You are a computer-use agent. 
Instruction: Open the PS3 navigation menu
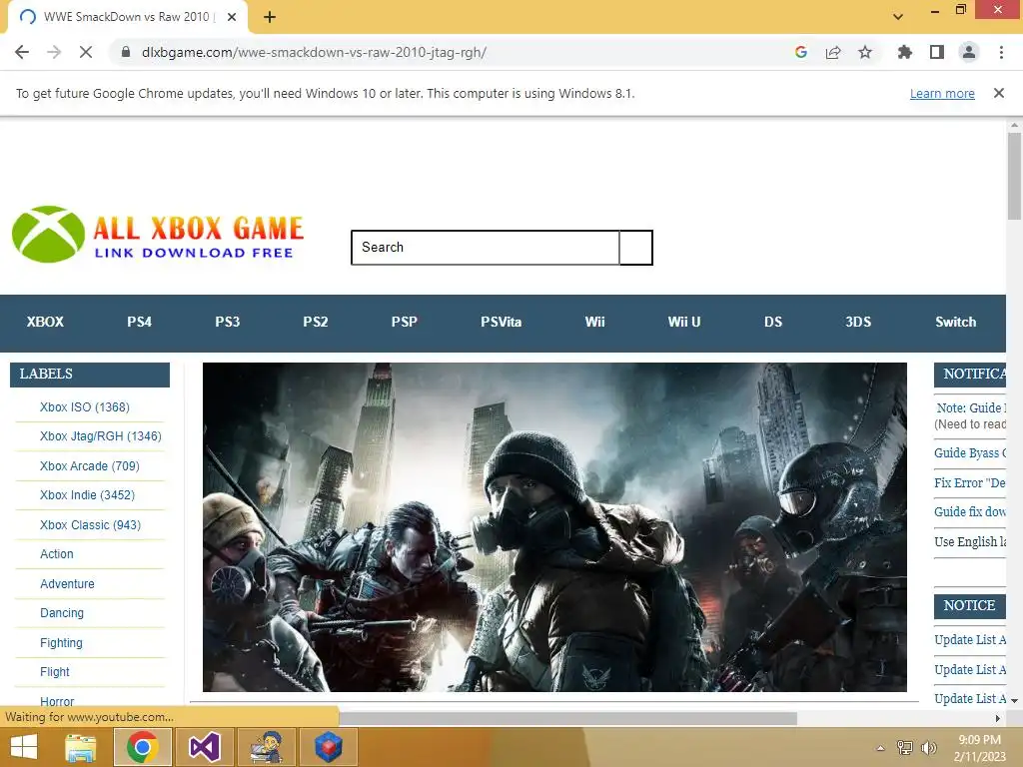pyautogui.click(x=228, y=323)
